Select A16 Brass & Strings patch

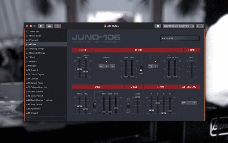[x=46, y=53]
